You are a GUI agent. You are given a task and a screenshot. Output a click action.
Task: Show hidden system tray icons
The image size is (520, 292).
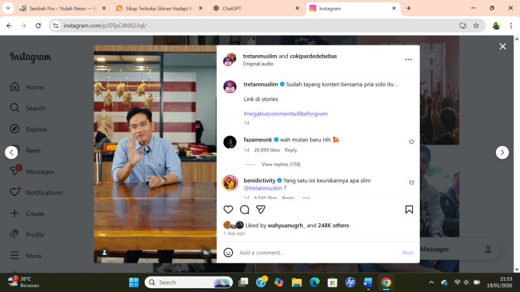tap(431, 282)
